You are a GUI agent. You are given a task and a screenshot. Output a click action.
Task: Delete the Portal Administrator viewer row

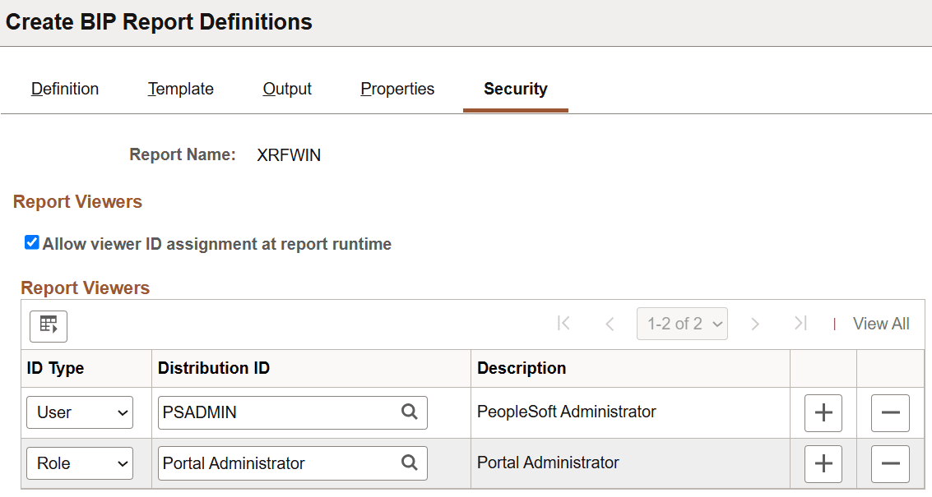pos(890,463)
